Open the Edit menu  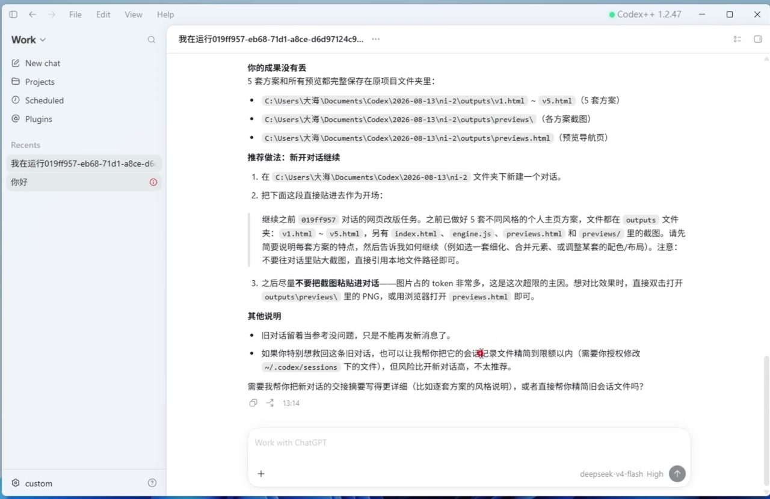(103, 14)
